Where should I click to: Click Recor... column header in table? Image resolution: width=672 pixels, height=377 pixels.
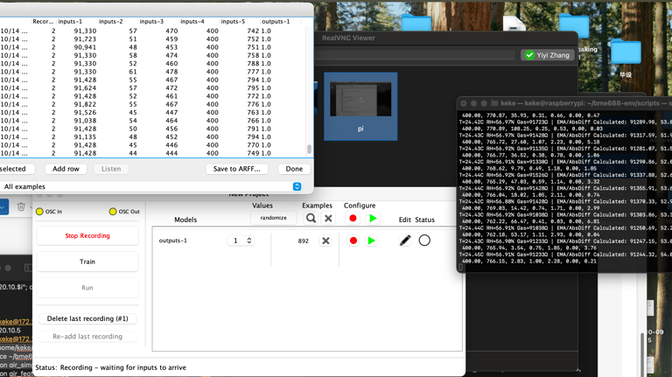click(43, 21)
